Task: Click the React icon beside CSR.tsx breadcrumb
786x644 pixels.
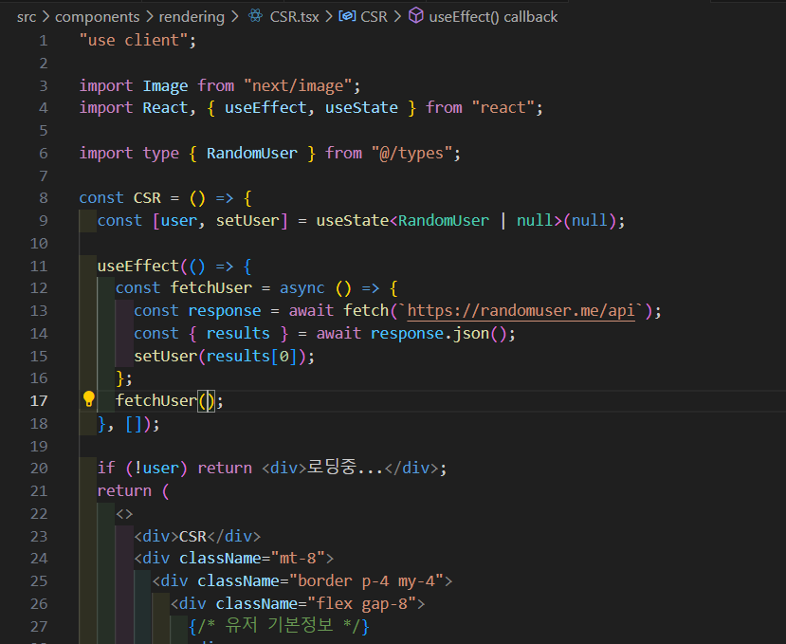Action: click(255, 16)
